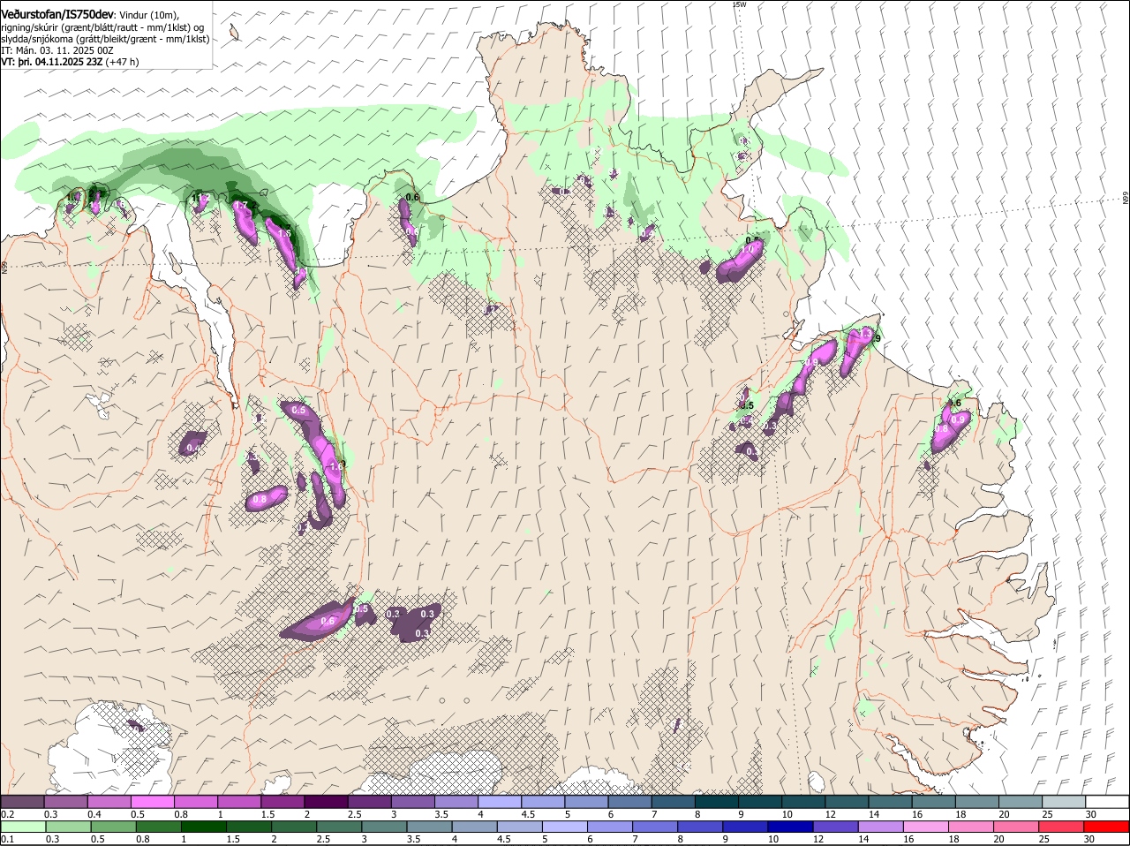Screen dimensions: 1130x846
Task: Click the lower rain scale swatch labeled 12
Action: [x=836, y=827]
